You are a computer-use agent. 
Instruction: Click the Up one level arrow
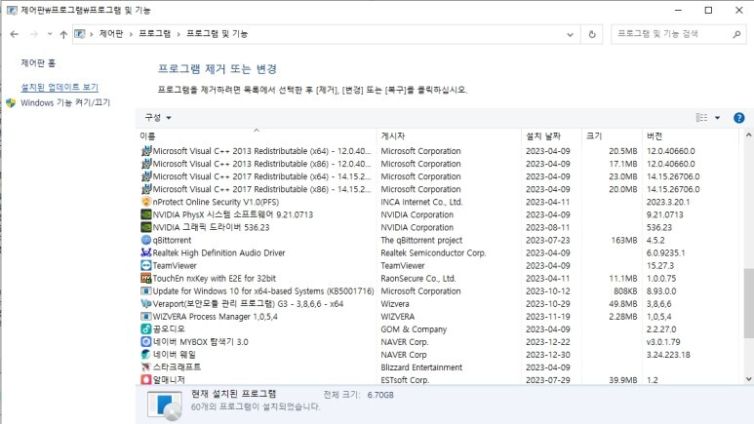63,34
